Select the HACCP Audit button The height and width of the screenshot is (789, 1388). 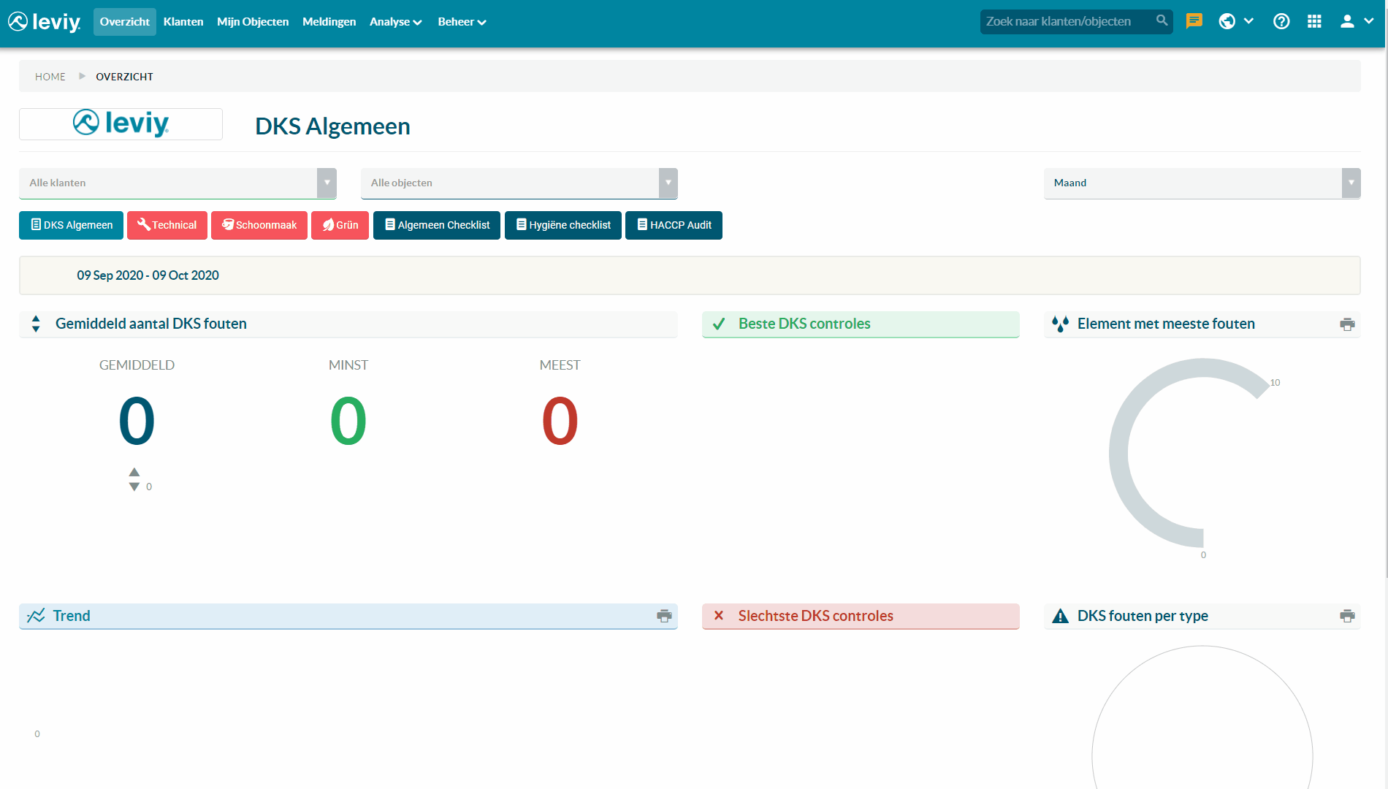(674, 225)
